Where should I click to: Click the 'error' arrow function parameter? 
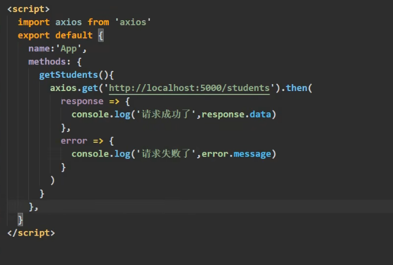click(x=74, y=141)
